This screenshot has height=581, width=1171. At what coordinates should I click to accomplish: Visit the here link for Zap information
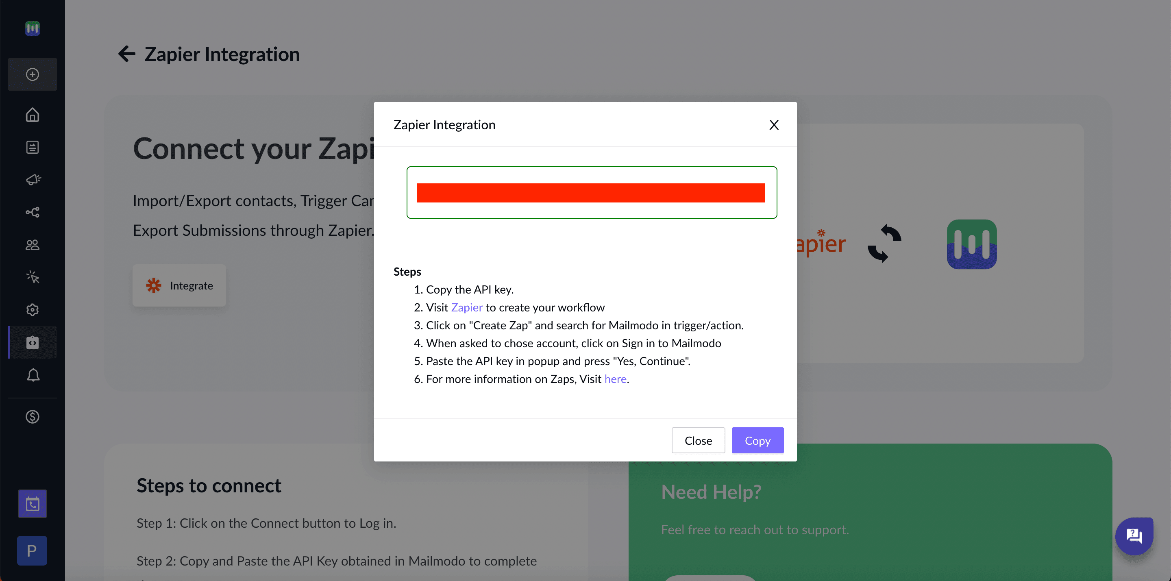point(615,379)
